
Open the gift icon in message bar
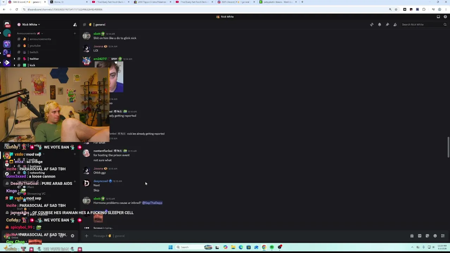click(412, 236)
